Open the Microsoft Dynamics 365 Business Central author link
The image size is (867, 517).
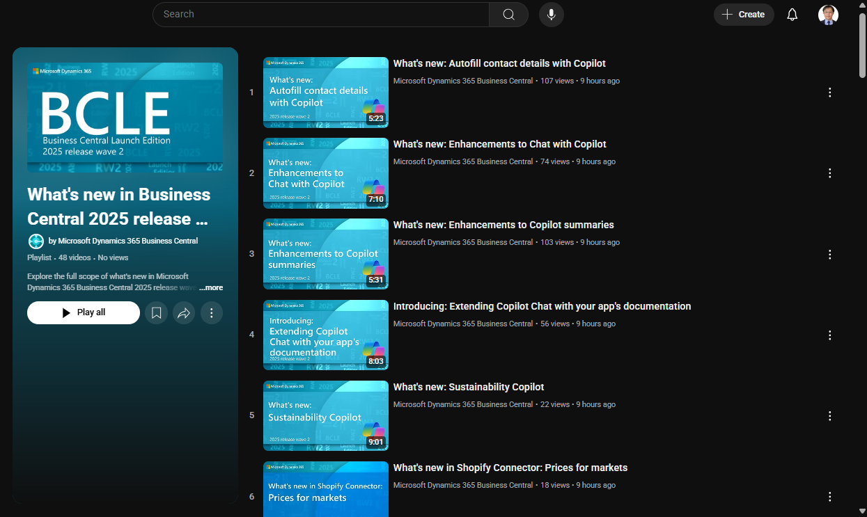[128, 241]
